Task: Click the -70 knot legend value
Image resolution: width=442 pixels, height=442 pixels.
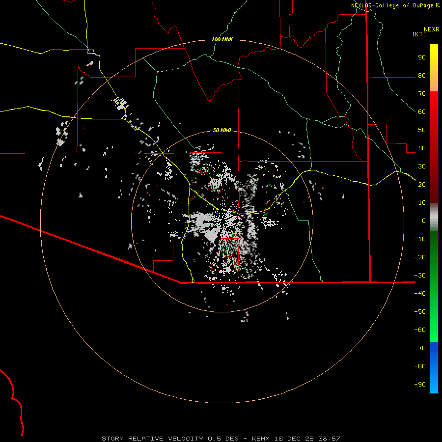Action: (x=420, y=348)
